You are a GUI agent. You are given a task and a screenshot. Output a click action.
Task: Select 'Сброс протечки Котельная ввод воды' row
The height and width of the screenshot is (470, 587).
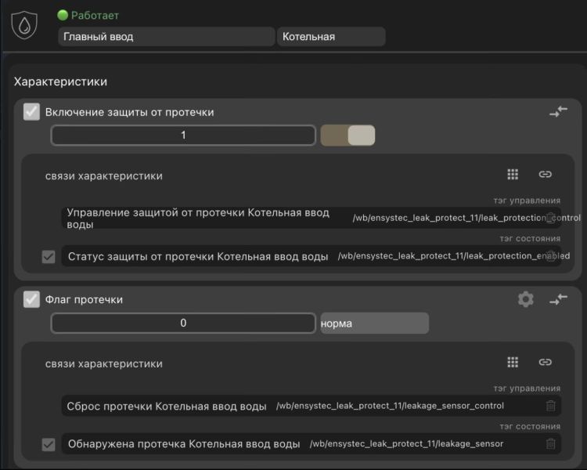point(311,406)
